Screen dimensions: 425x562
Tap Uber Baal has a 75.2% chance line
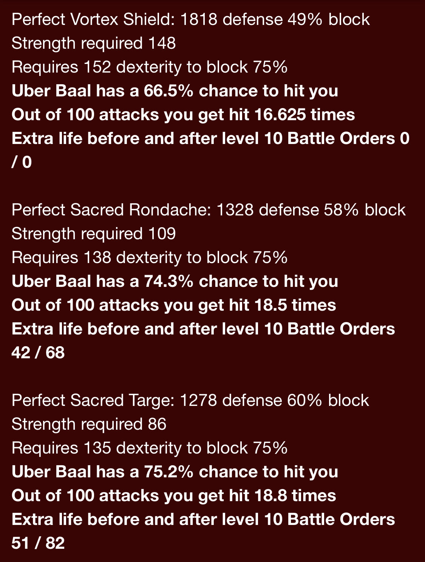(x=175, y=472)
